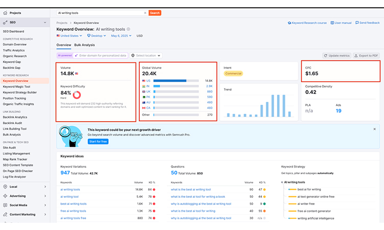Switch to the Bulk Analysis tab
Screen dimensions: 384x230
(84, 45)
